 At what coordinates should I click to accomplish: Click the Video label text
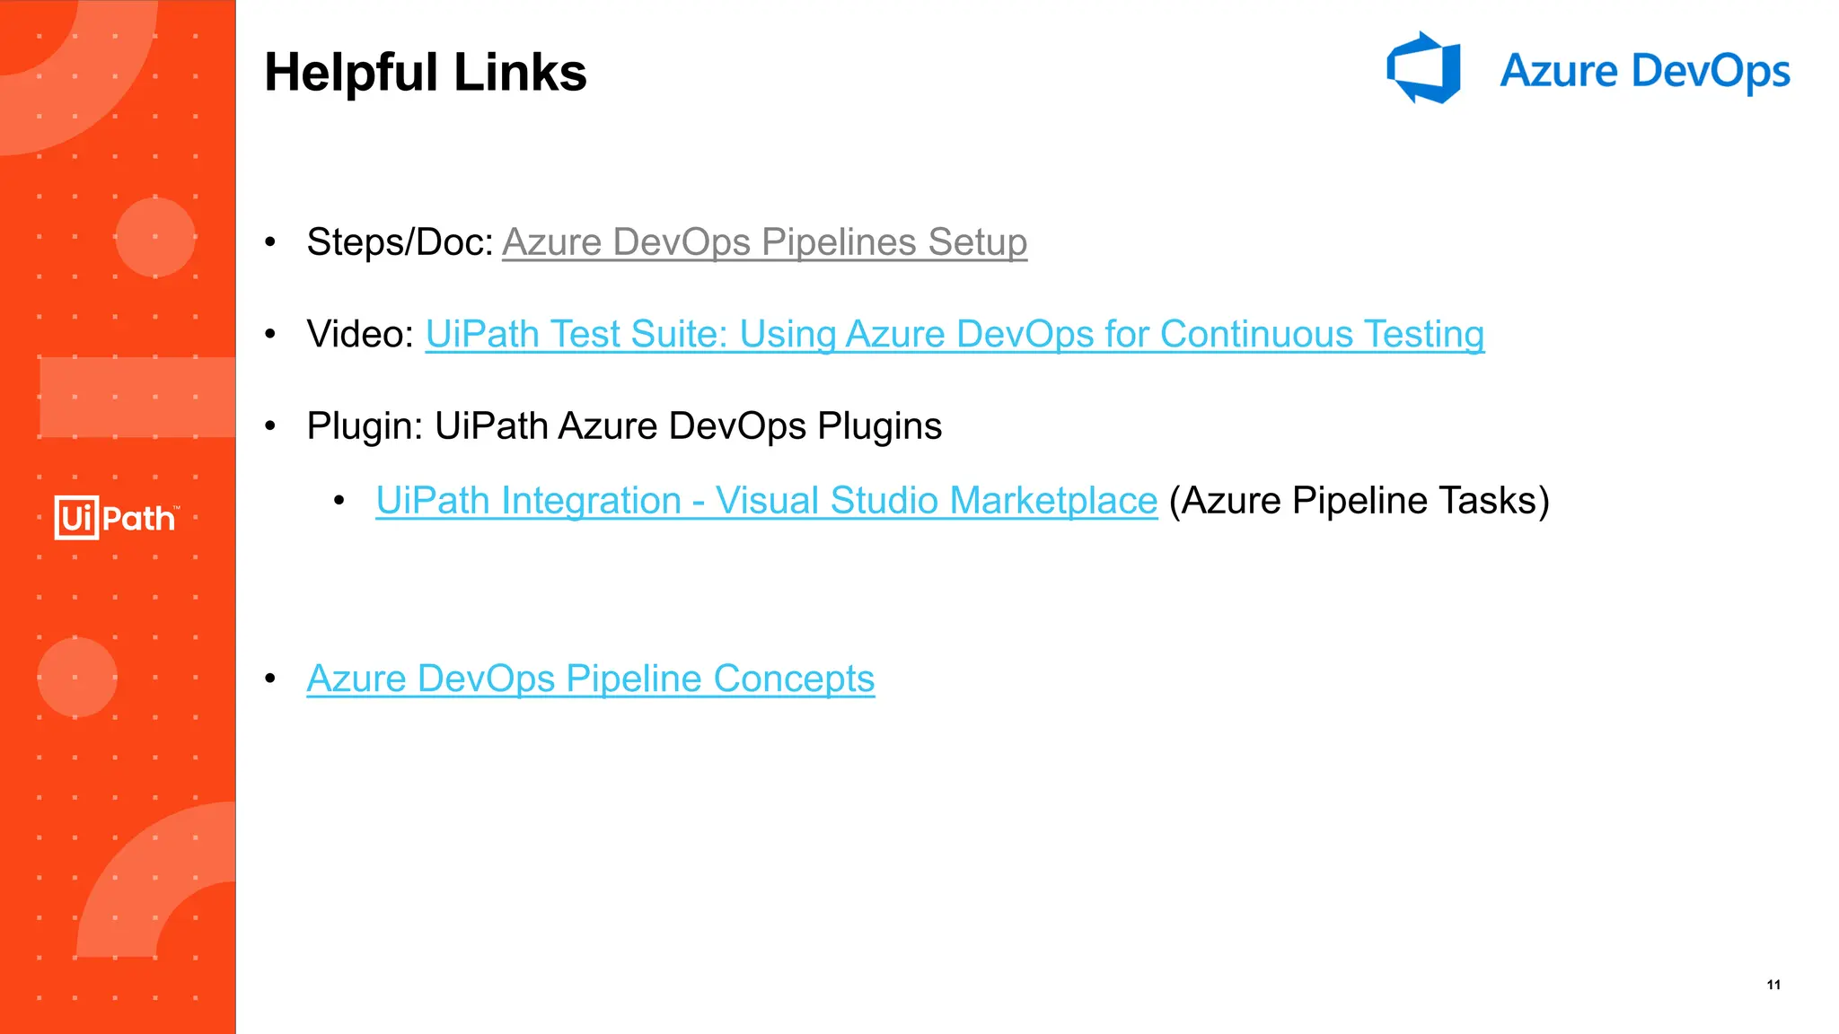(x=359, y=334)
